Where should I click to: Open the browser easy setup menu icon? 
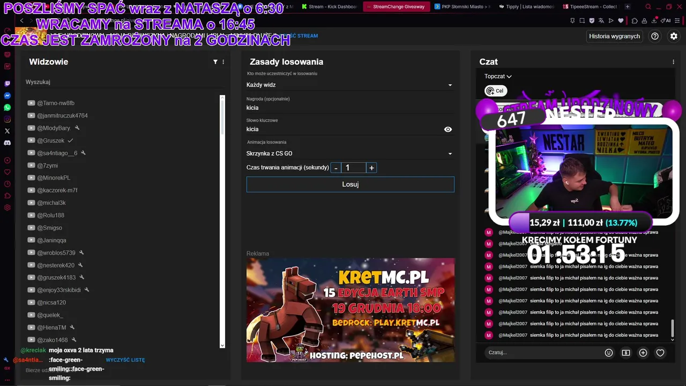pyautogui.click(x=678, y=20)
